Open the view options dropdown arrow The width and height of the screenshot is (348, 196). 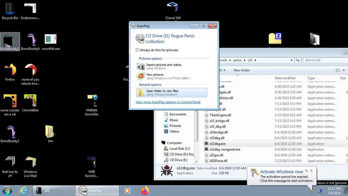[x=344, y=70]
